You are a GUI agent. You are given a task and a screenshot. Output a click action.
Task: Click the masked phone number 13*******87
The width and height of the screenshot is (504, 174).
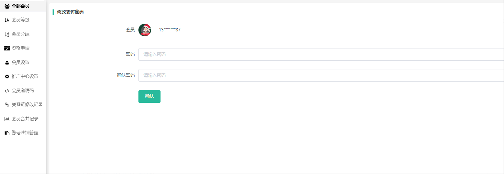(170, 30)
